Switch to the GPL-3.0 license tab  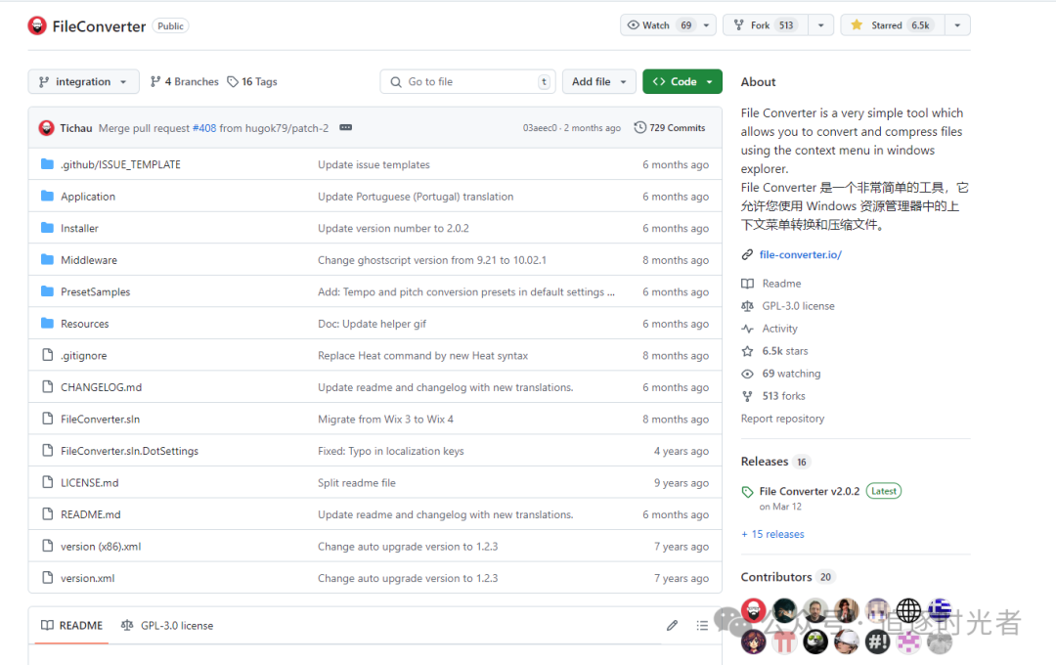[167, 625]
